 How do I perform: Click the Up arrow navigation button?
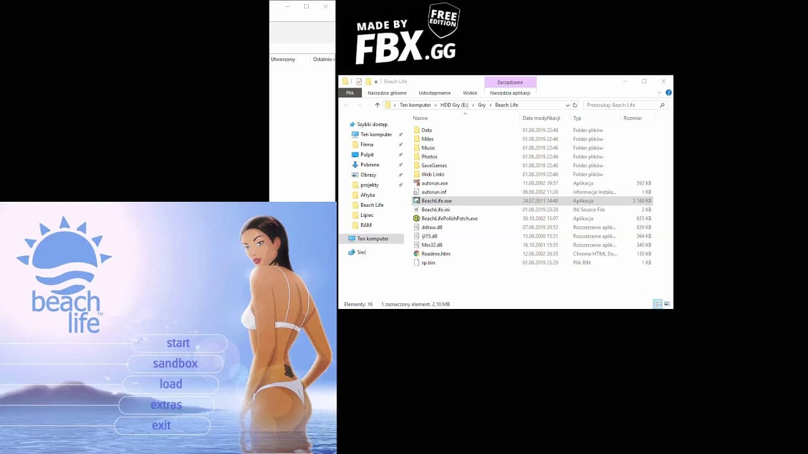tap(377, 105)
